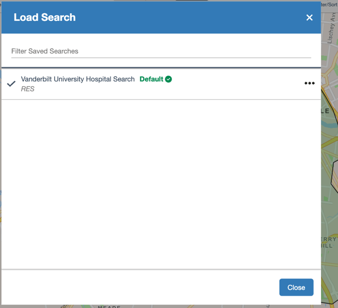Click the RES subtitle text

pyautogui.click(x=28, y=89)
